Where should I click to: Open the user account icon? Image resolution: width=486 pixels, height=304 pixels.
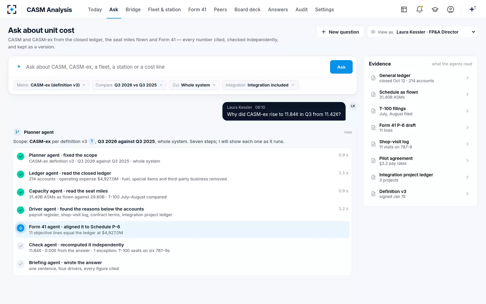click(x=451, y=9)
